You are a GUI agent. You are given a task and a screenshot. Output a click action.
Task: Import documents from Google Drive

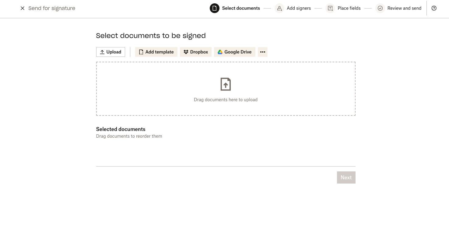(x=235, y=52)
